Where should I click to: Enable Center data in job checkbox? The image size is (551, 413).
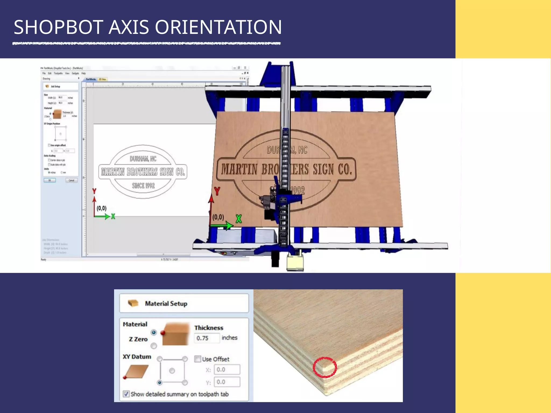(x=49, y=160)
